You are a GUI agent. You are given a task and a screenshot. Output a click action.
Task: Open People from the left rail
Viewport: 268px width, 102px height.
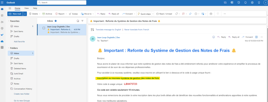tap(2, 22)
